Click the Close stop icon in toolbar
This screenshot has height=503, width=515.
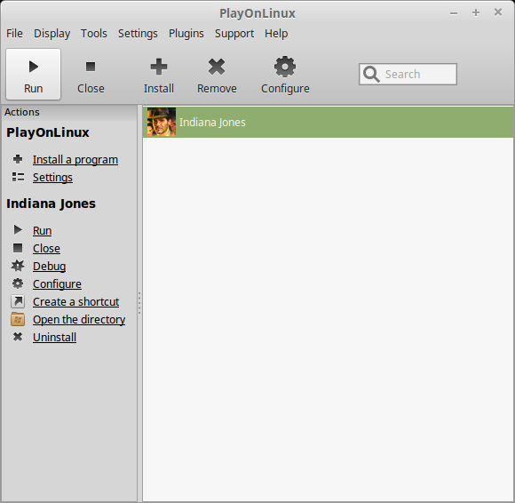[91, 67]
